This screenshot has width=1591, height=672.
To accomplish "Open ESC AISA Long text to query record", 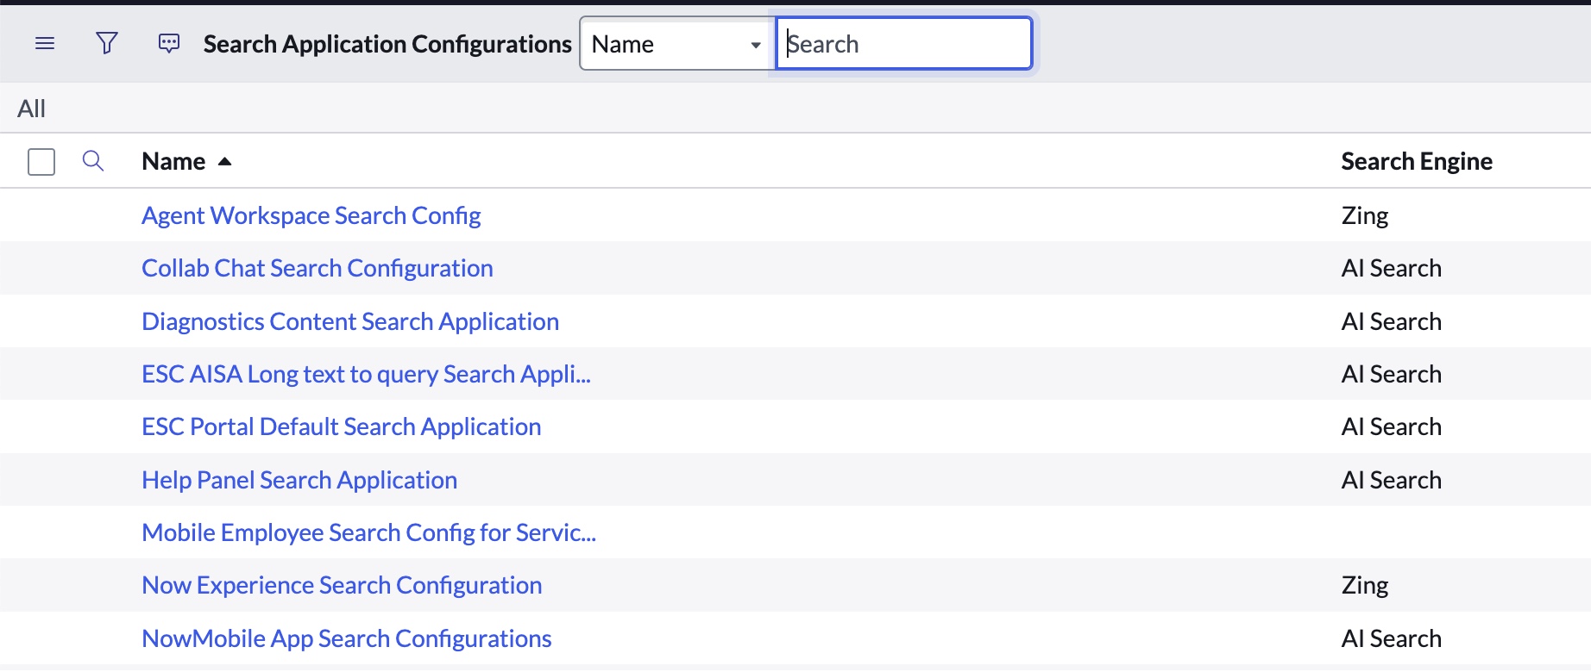I will (366, 374).
